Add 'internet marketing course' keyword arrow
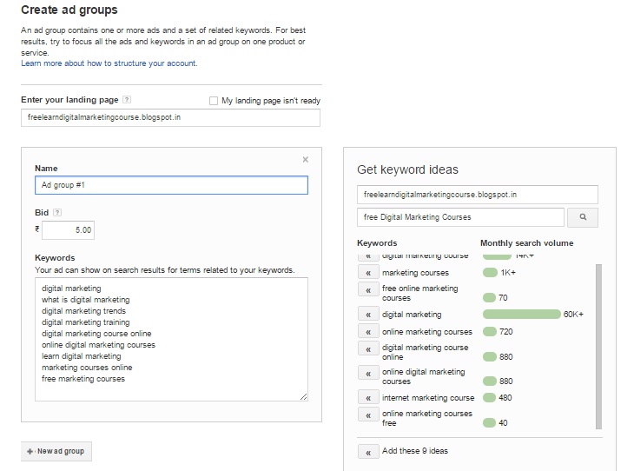634x471 pixels. pyautogui.click(x=368, y=398)
